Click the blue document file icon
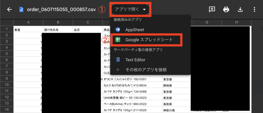The height and width of the screenshot is (113, 263). (21, 10)
